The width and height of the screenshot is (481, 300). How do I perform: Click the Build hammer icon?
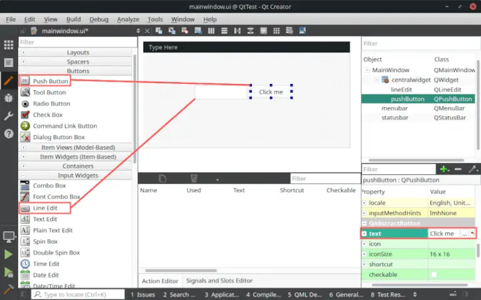[9, 289]
